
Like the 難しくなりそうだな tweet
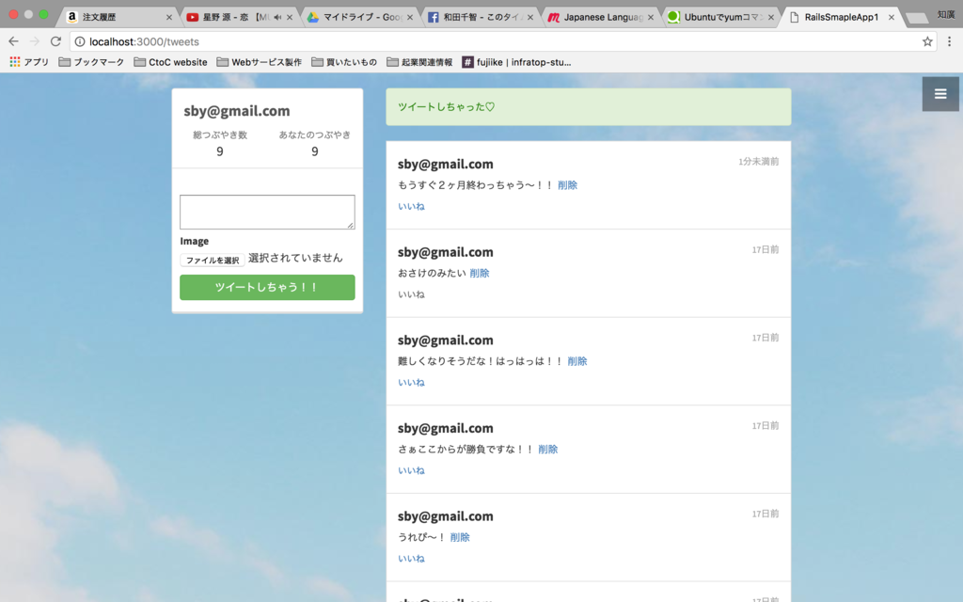coord(411,382)
